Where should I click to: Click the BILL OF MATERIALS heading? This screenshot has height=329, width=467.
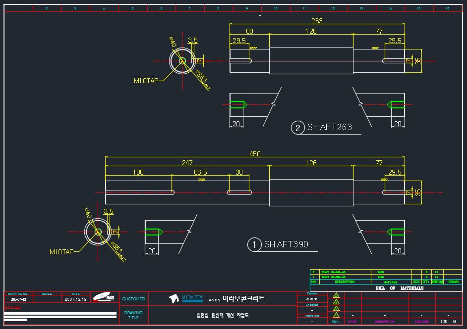point(400,288)
